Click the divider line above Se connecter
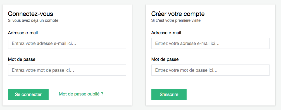The image size is (281, 110). click(67, 83)
